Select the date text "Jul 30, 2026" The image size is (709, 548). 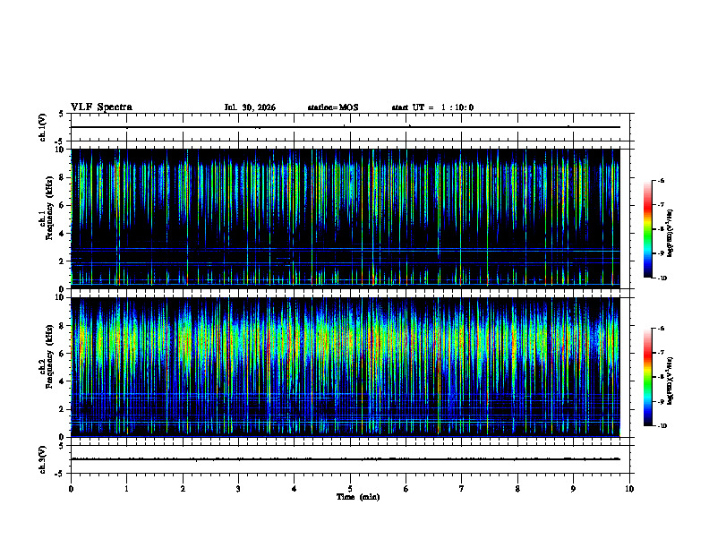[x=250, y=107]
